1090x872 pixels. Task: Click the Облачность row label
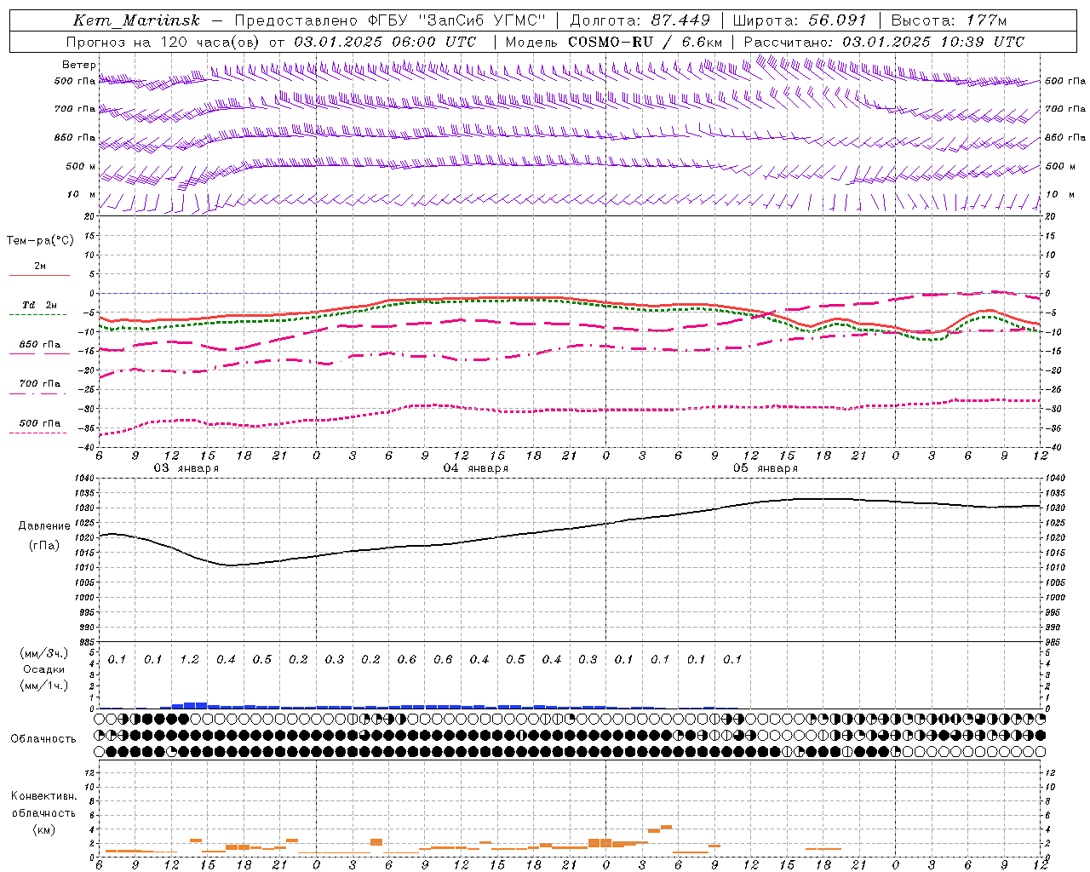click(43, 739)
